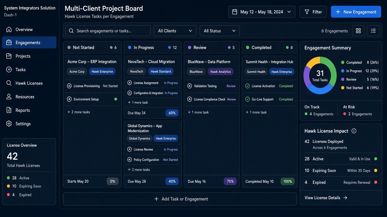Viewport: 387px width, 217px height.
Task: Go to Hawk Licenses in the sidebar
Action: (x=29, y=83)
